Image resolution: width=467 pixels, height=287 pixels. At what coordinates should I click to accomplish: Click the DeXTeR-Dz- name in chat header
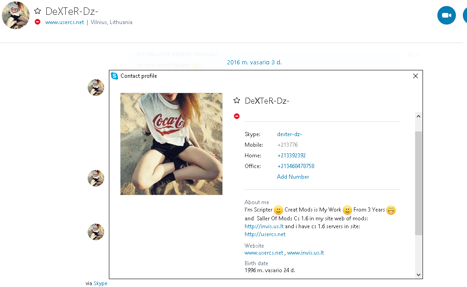(72, 11)
